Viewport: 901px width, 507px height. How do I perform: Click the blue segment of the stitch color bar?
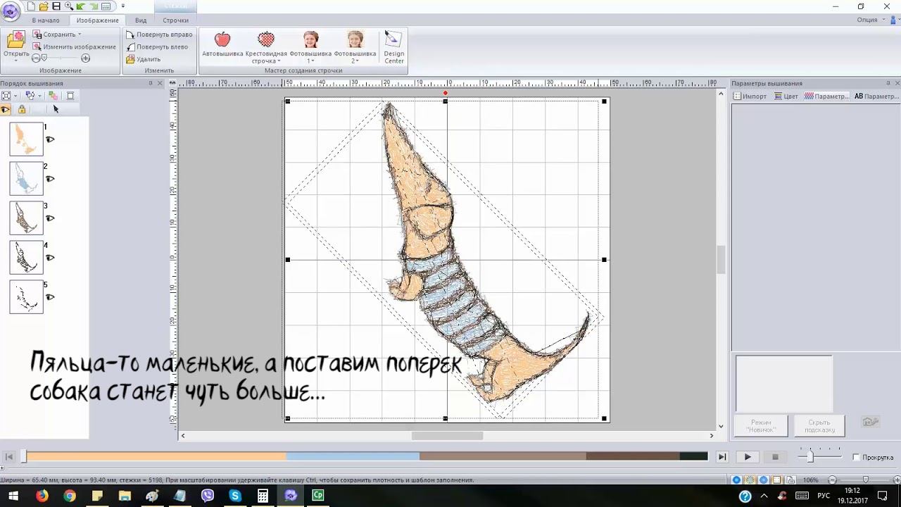coord(353,457)
